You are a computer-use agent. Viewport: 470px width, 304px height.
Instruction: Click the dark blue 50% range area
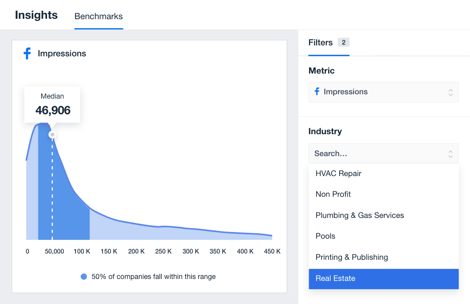(69, 203)
